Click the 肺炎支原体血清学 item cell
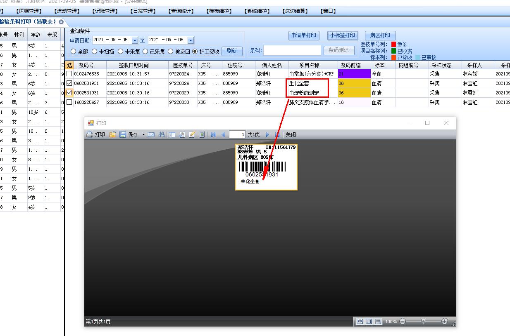The image size is (510, 336). click(313, 102)
